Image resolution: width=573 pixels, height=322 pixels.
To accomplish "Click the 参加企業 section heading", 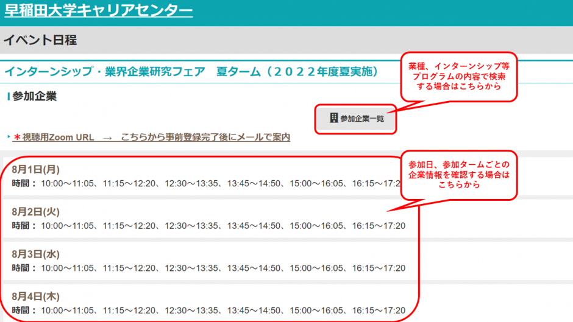I will 34,96.
